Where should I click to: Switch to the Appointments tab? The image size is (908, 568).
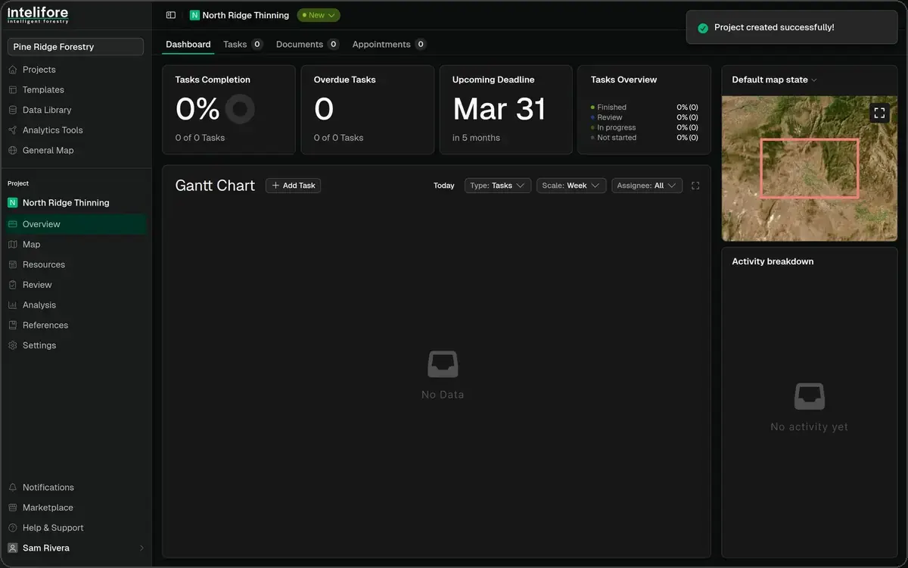(x=389, y=45)
